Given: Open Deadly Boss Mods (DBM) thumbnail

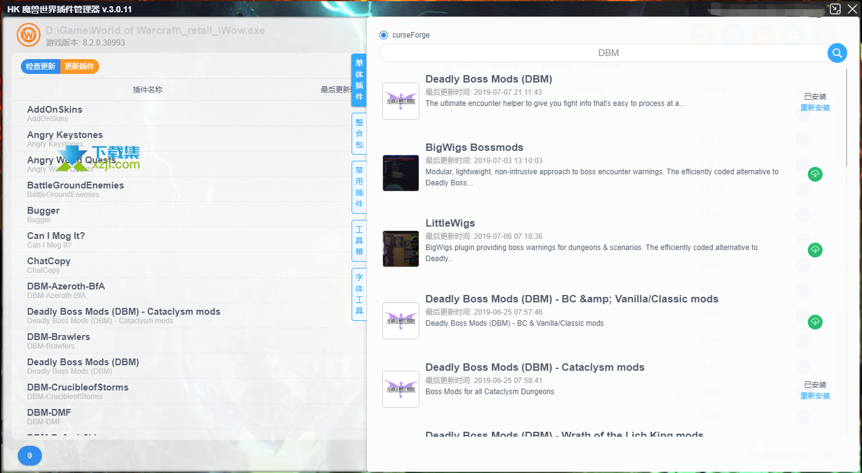Looking at the screenshot, I should point(401,101).
